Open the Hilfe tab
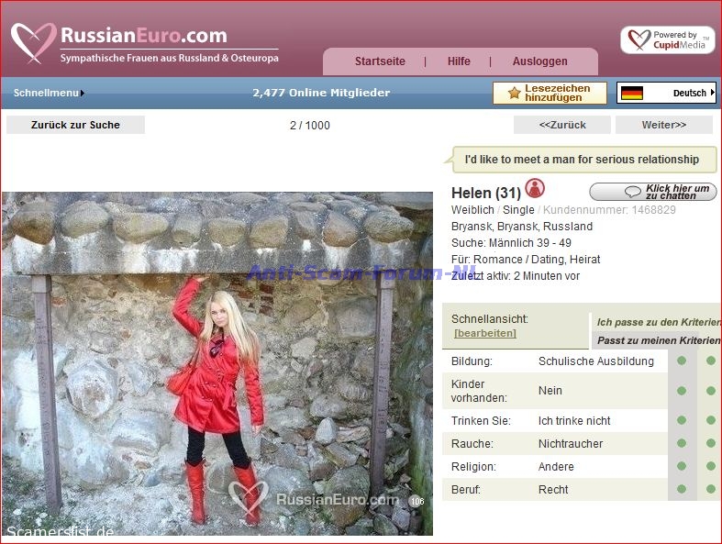The image size is (722, 544). click(x=459, y=61)
